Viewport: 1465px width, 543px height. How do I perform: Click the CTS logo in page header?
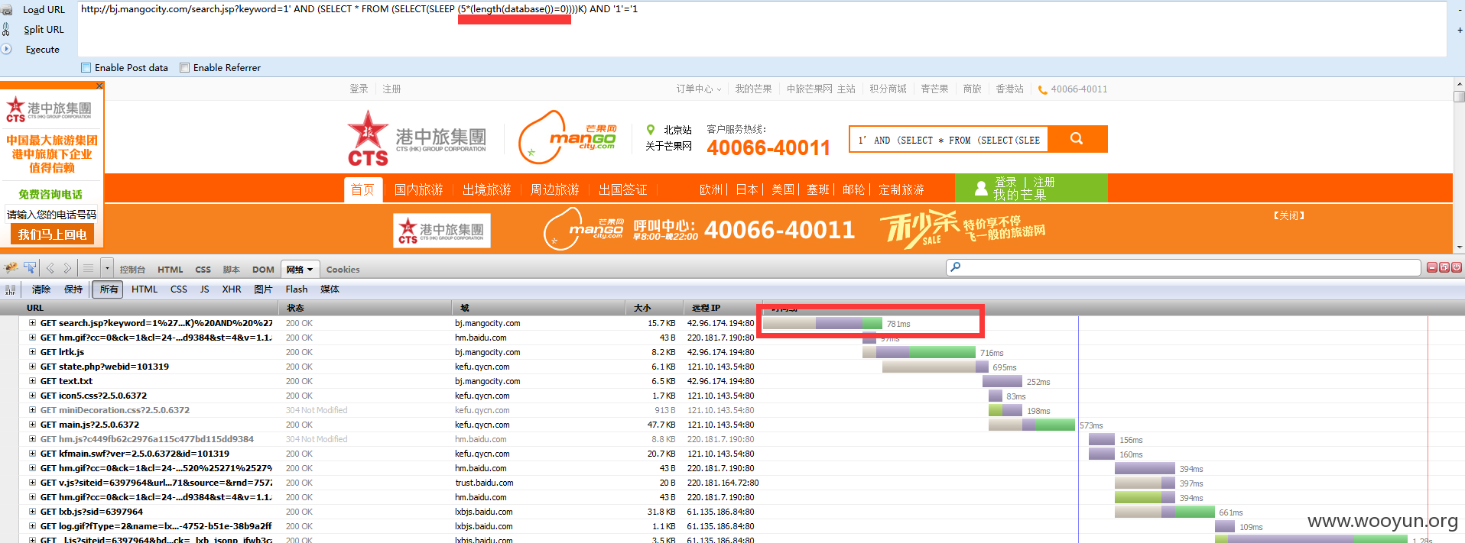click(417, 138)
